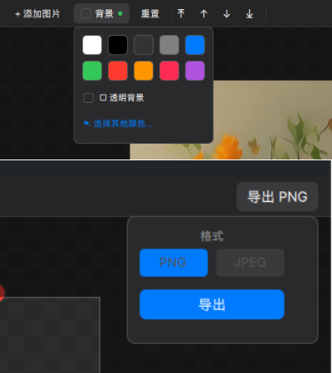Click the flower image on canvas
Image resolution: width=332 pixels, height=373 pixels.
[272, 120]
